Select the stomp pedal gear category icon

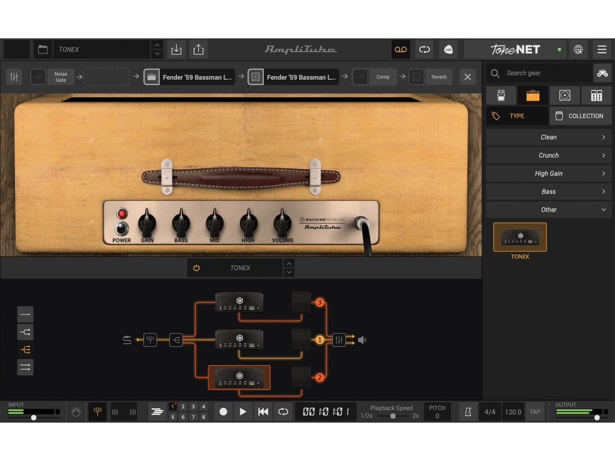501,95
